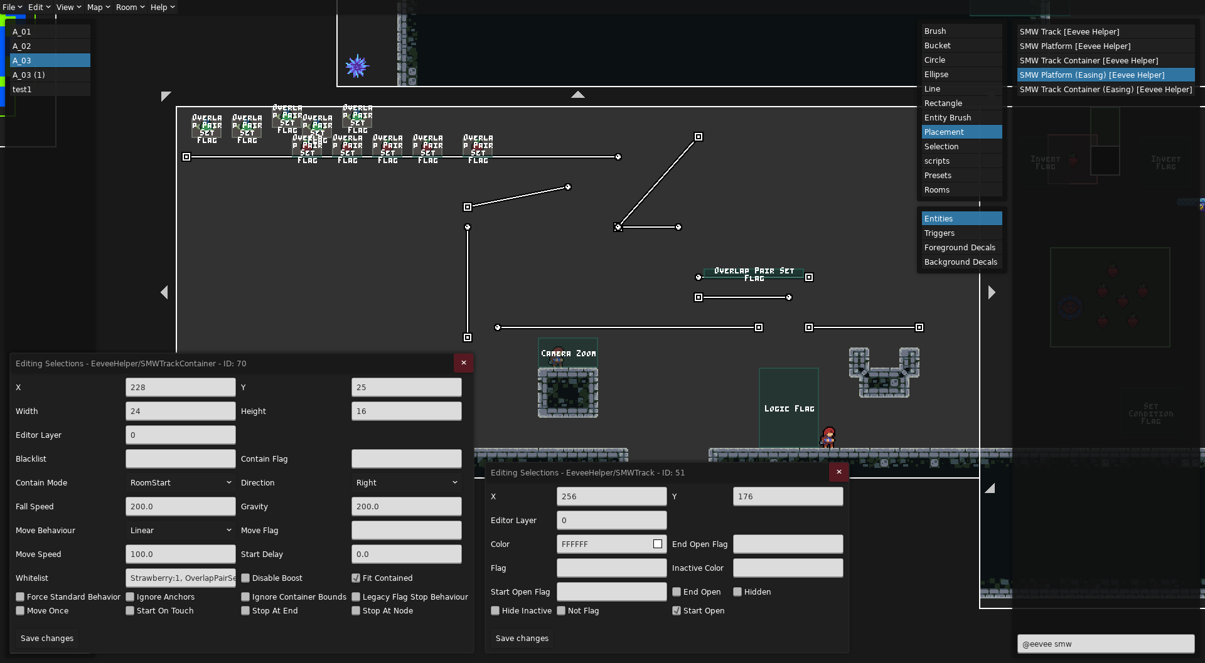Open the Color swatch of FFFFFF field
This screenshot has height=663, width=1205.
pos(658,544)
